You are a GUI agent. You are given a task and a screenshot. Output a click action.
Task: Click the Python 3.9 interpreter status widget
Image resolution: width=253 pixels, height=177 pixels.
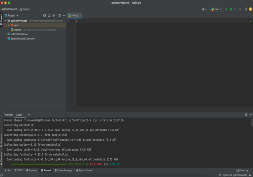235,175
